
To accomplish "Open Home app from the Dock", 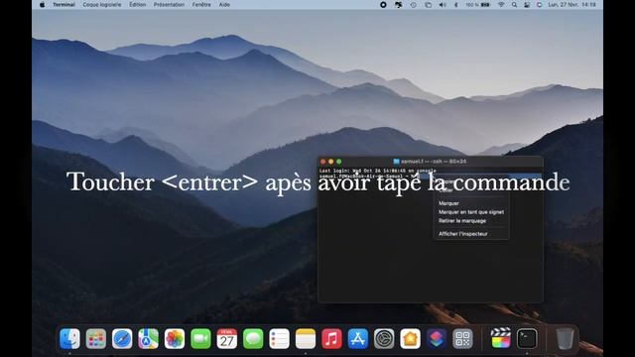I will click(x=410, y=338).
